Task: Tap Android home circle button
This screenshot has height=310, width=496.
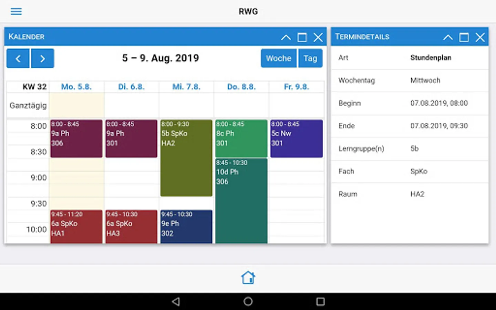Action: click(248, 302)
